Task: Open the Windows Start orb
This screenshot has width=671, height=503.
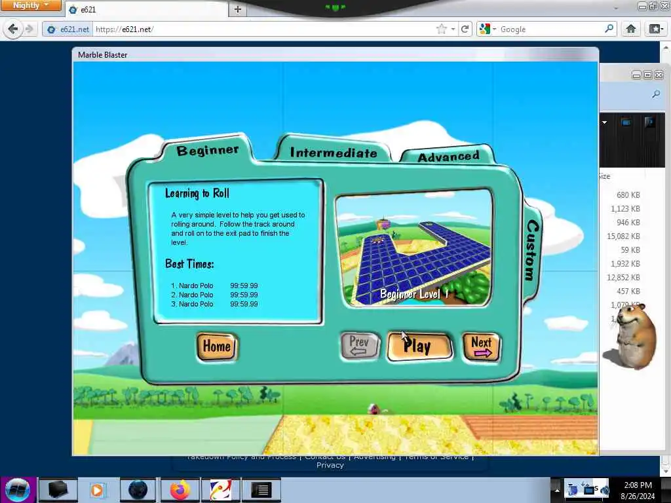Action: 18,490
